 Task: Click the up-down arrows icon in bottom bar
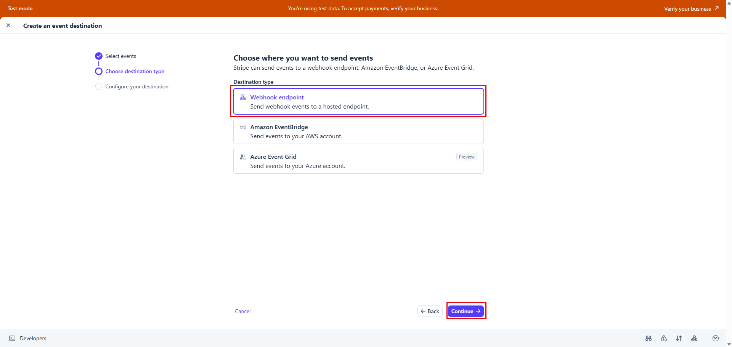coord(679,338)
